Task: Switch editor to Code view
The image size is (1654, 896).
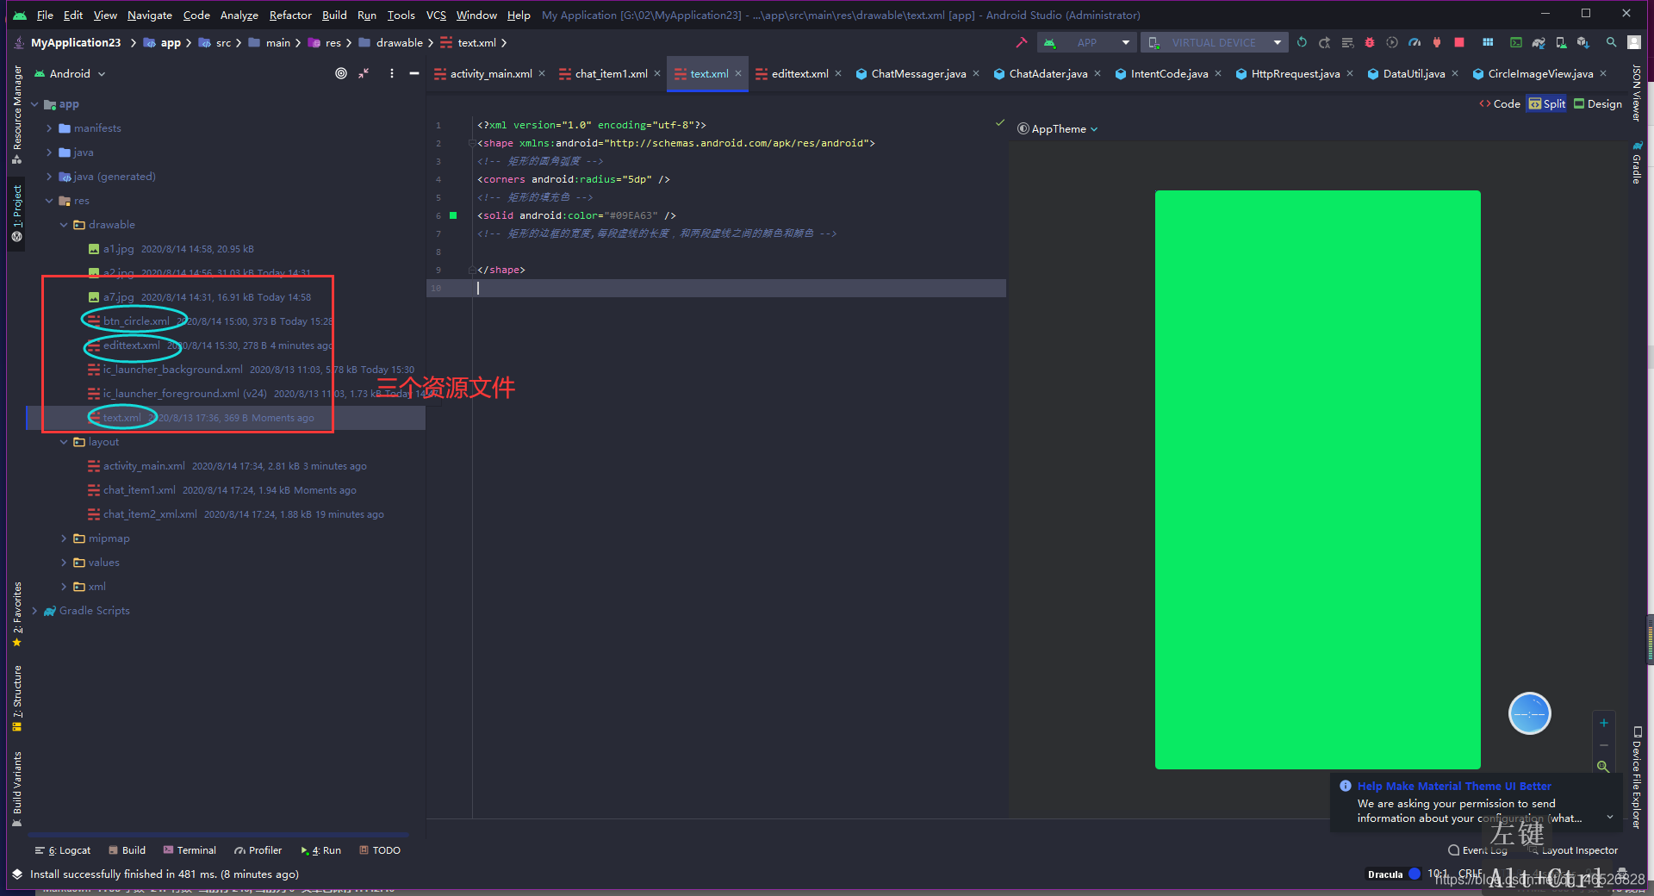Action: [1500, 103]
